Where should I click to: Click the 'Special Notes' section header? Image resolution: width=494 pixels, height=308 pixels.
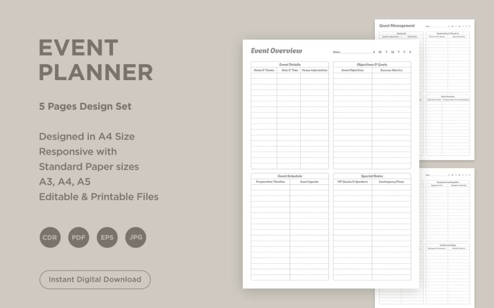tap(372, 176)
